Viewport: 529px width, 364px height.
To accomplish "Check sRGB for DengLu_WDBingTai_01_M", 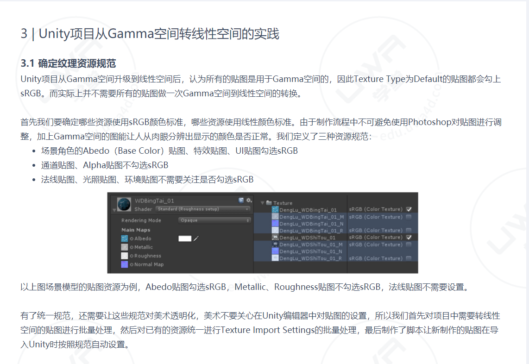I will point(409,217).
